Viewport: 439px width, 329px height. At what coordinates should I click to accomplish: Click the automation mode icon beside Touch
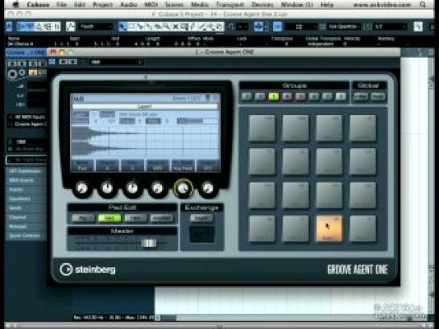pyautogui.click(x=71, y=27)
